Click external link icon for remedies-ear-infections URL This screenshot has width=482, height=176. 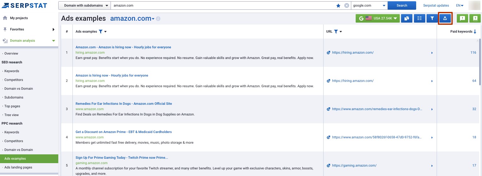[x=329, y=109]
